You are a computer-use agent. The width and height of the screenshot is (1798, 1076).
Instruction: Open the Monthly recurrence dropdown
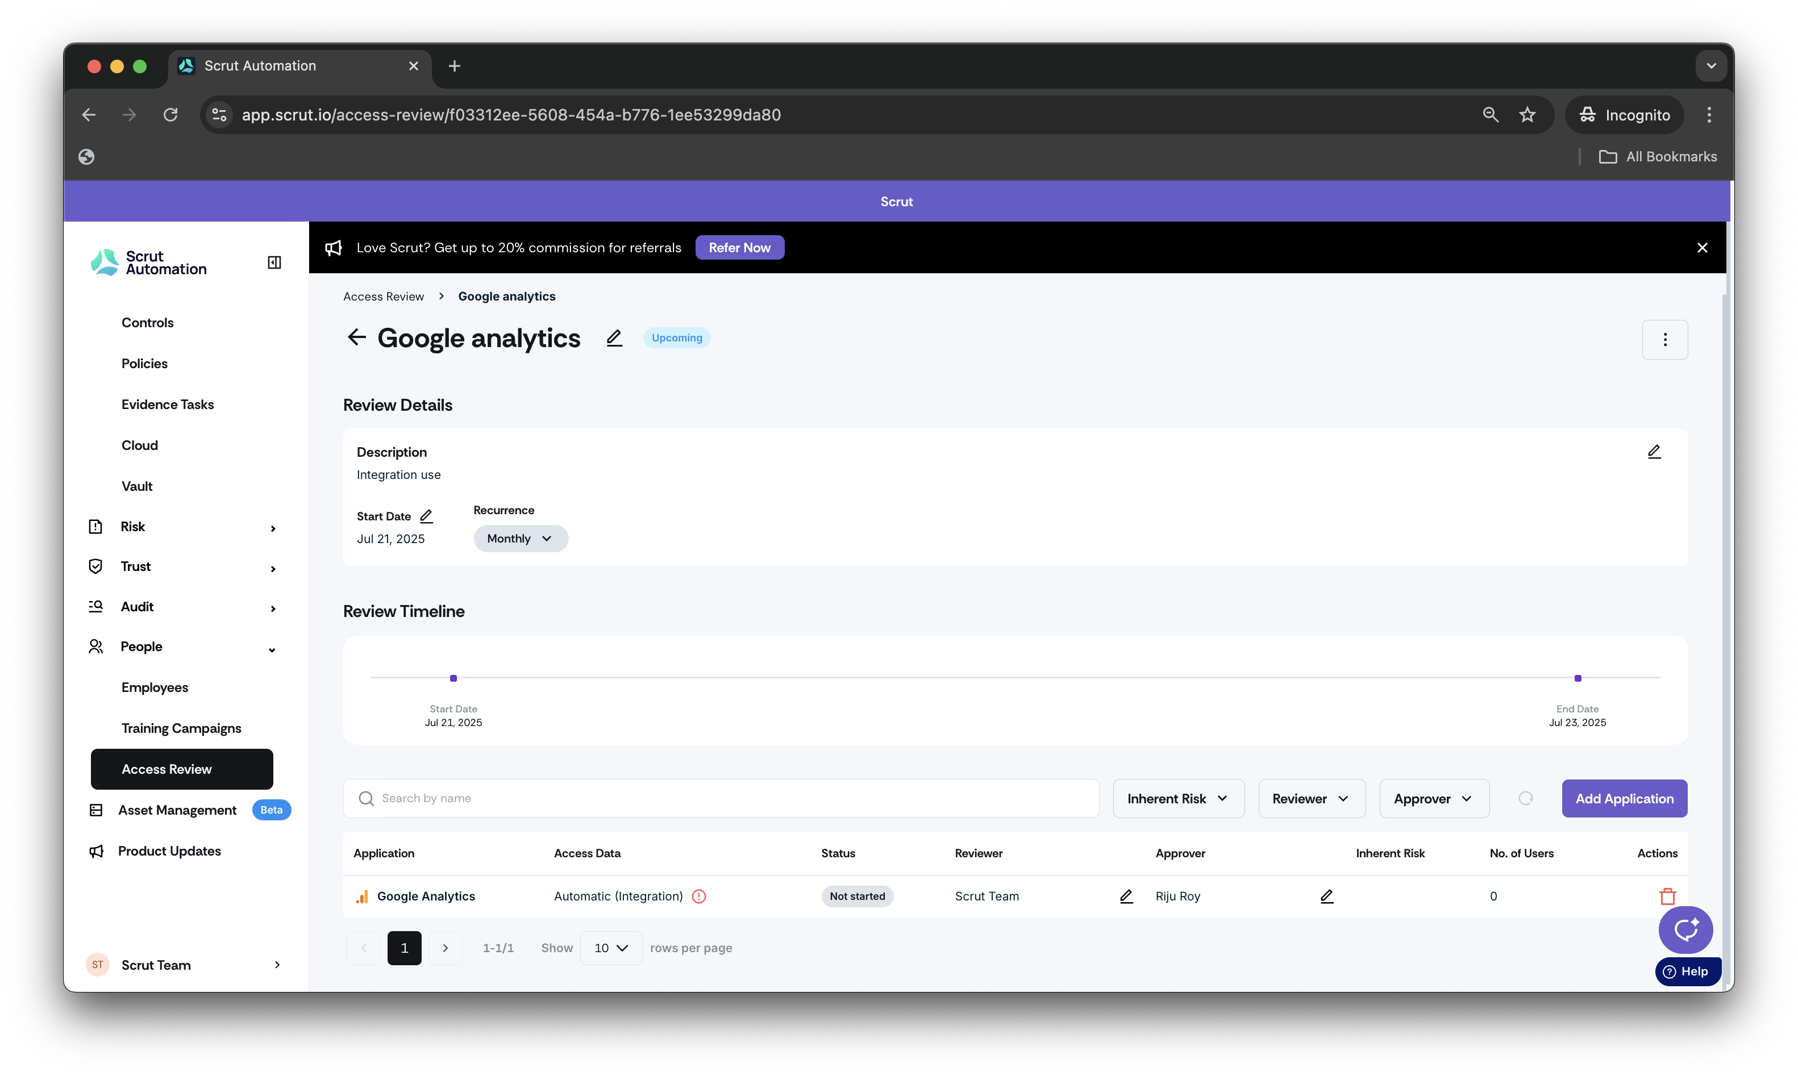click(x=520, y=539)
